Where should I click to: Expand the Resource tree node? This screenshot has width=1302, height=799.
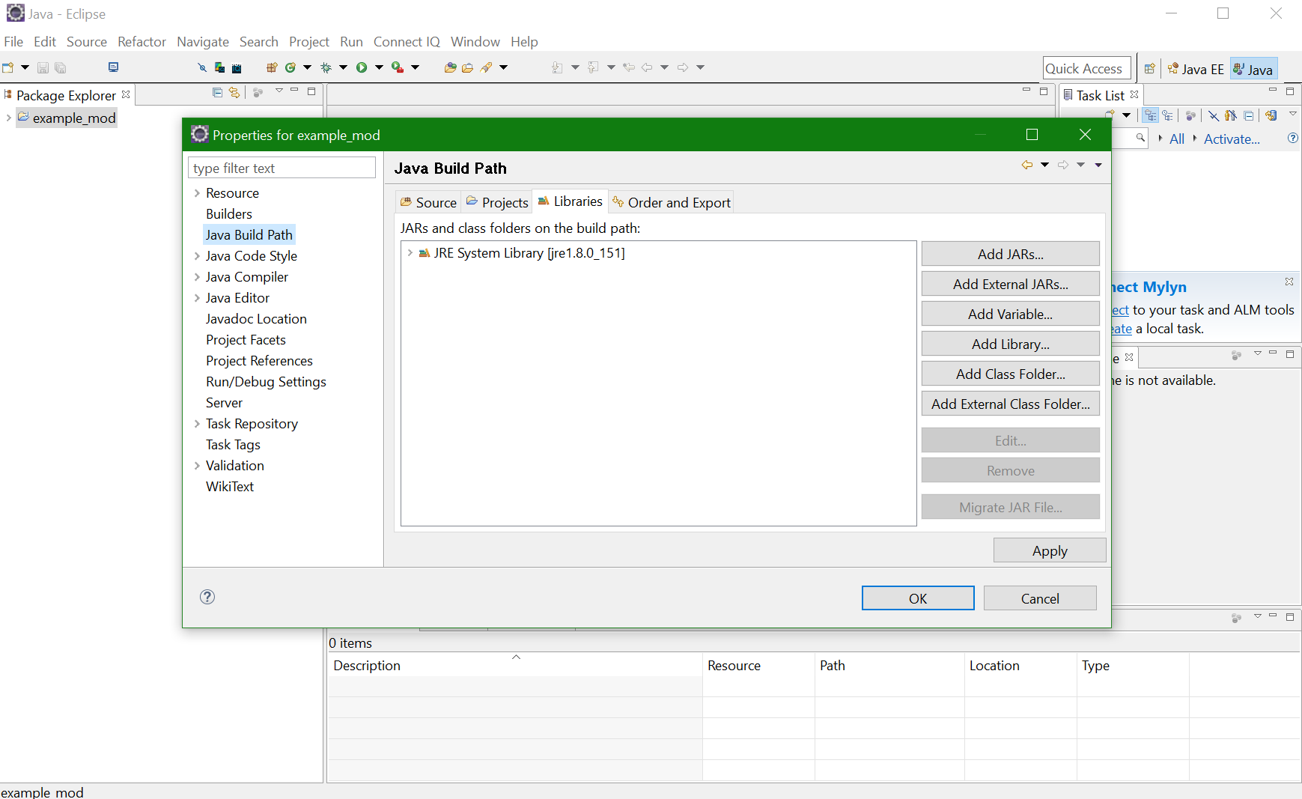point(197,193)
